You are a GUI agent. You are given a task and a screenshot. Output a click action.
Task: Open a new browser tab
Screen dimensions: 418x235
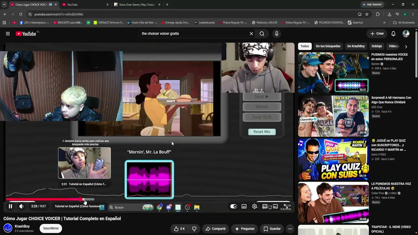point(167,5)
